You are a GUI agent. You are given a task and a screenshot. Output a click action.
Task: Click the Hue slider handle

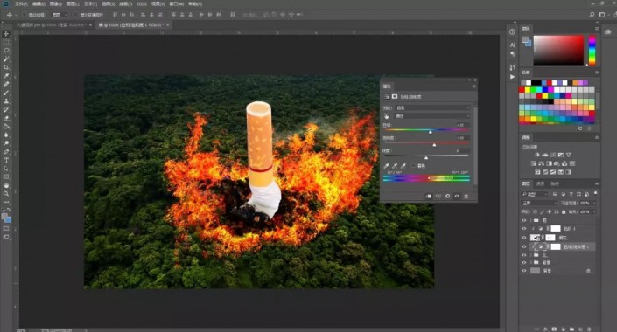point(431,132)
